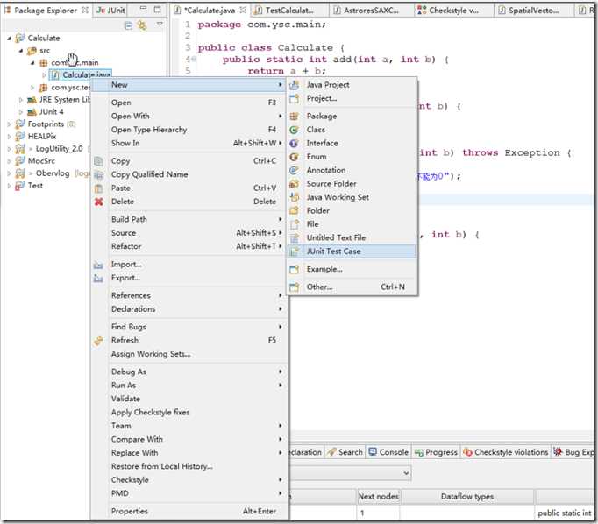This screenshot has width=598, height=524.
Task: Click the Interface icon in New submenu
Action: 295,143
